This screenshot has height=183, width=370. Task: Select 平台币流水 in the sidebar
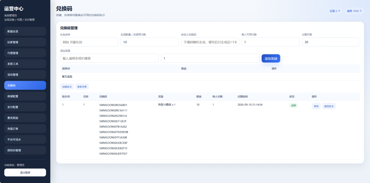point(25,139)
